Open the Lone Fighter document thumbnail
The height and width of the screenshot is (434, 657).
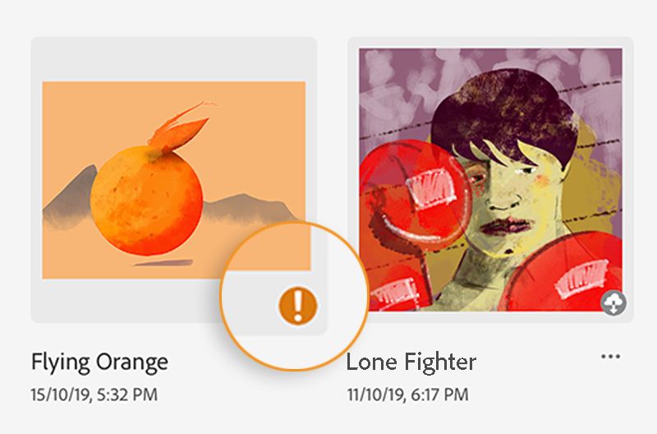point(490,178)
